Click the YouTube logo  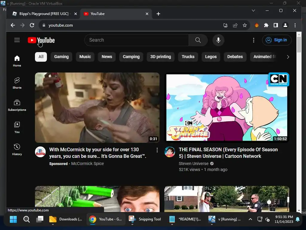[x=41, y=40]
